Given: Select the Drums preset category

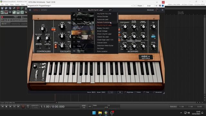Looking at the screenshot, I should 83,19.
